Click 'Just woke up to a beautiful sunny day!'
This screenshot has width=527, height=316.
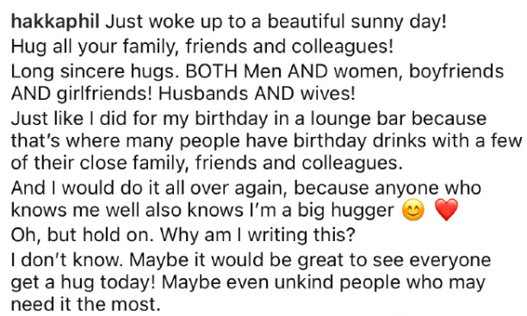276,22
